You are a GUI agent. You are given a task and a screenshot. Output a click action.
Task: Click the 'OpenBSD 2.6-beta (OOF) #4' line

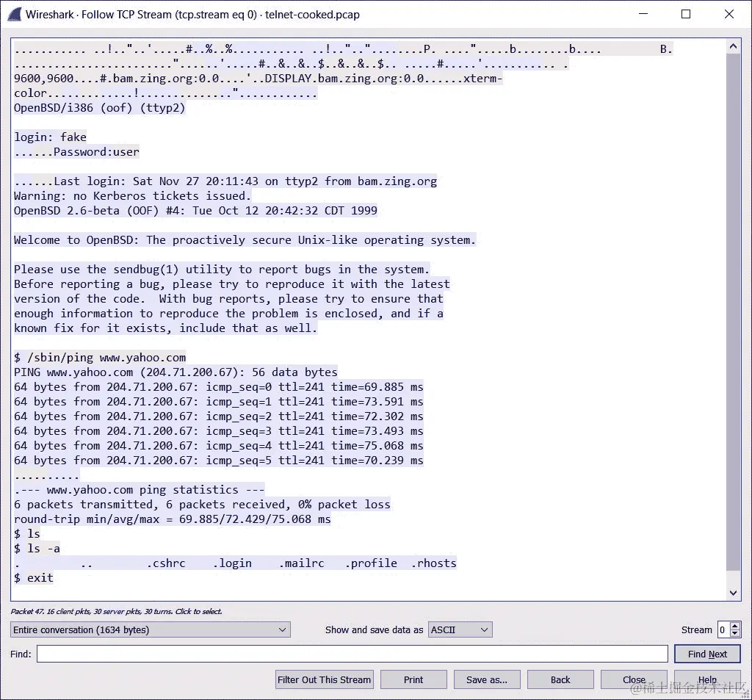[x=195, y=211]
